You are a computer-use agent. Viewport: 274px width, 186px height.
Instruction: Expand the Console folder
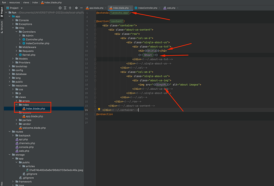(x=13, y=20)
